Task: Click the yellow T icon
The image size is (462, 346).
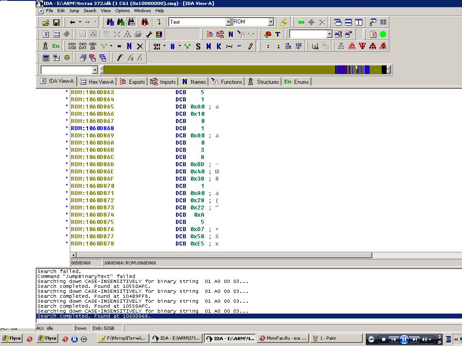Action: (277, 34)
